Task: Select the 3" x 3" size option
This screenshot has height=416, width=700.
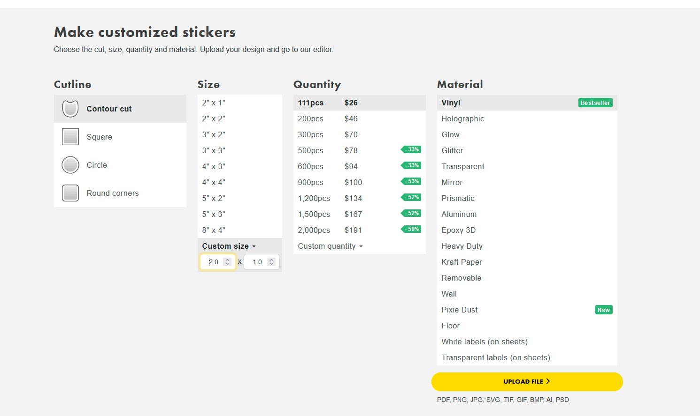Action: point(214,150)
